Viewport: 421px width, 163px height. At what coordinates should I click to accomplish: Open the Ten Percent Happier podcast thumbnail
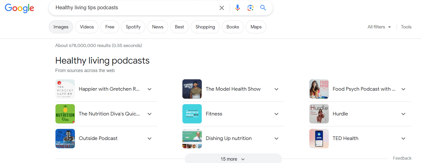point(65,89)
